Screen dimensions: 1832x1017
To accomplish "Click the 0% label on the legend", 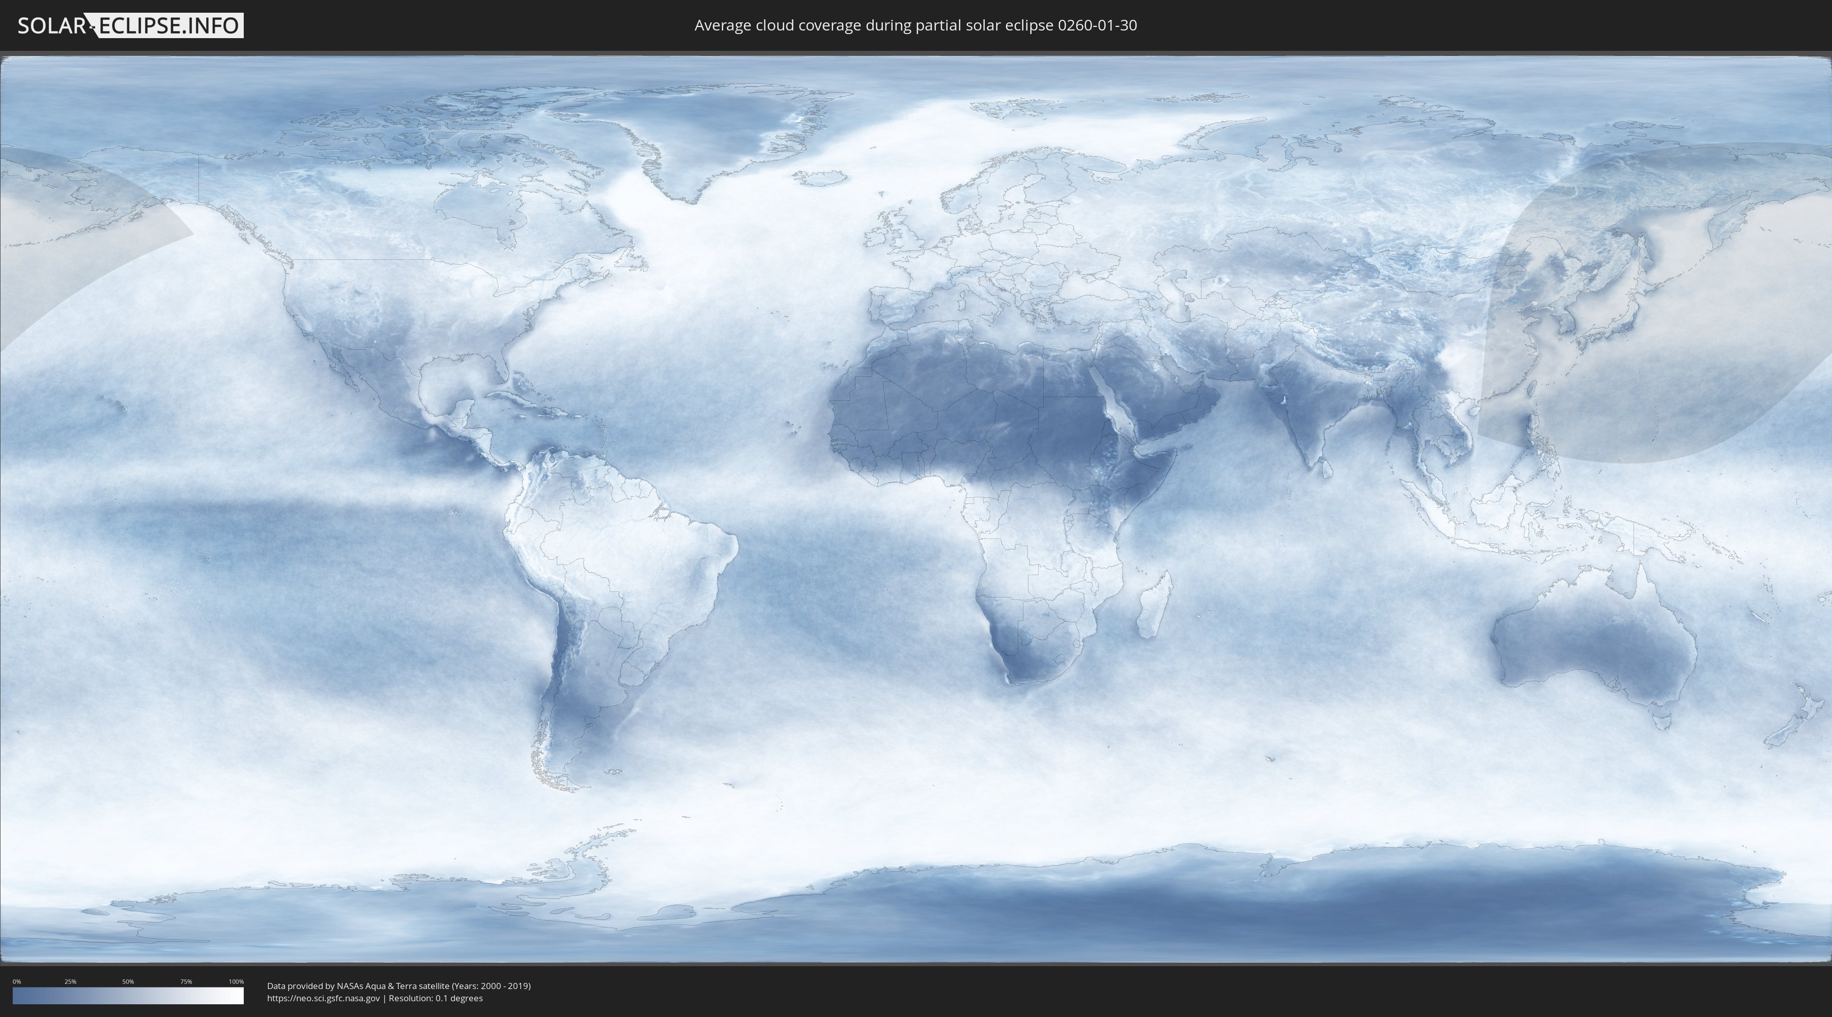I will pos(16,981).
